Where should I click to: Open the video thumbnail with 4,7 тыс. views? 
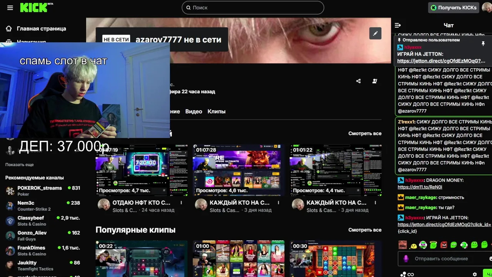[x=141, y=170]
